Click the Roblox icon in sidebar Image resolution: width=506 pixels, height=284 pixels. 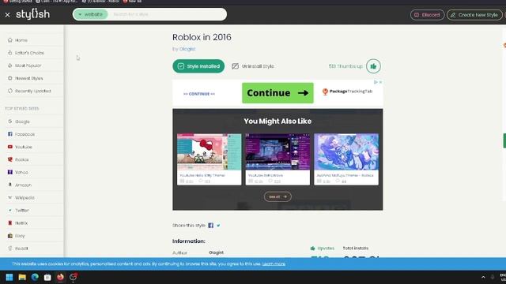10,159
